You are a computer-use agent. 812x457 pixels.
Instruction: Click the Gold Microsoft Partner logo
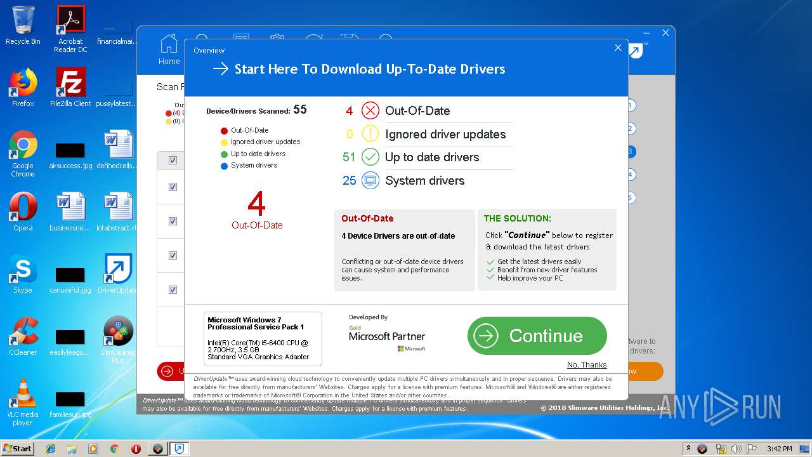point(387,338)
